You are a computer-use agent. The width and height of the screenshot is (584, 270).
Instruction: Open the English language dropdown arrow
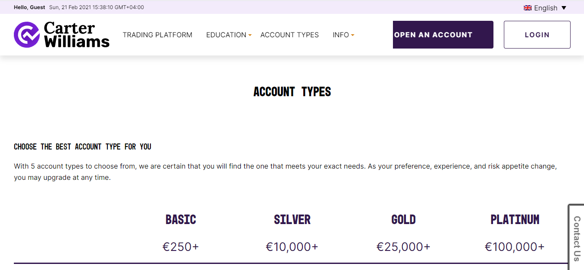(564, 8)
